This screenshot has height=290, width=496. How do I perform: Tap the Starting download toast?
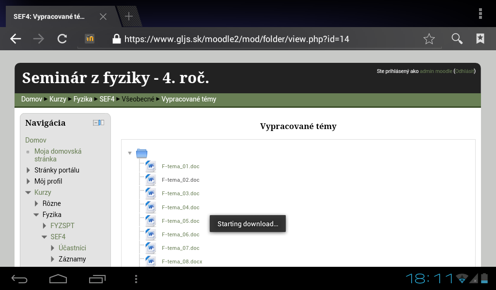[248, 224]
